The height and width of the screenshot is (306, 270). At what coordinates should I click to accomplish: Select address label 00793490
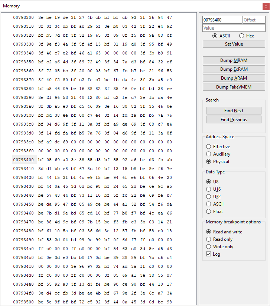tap(23, 240)
